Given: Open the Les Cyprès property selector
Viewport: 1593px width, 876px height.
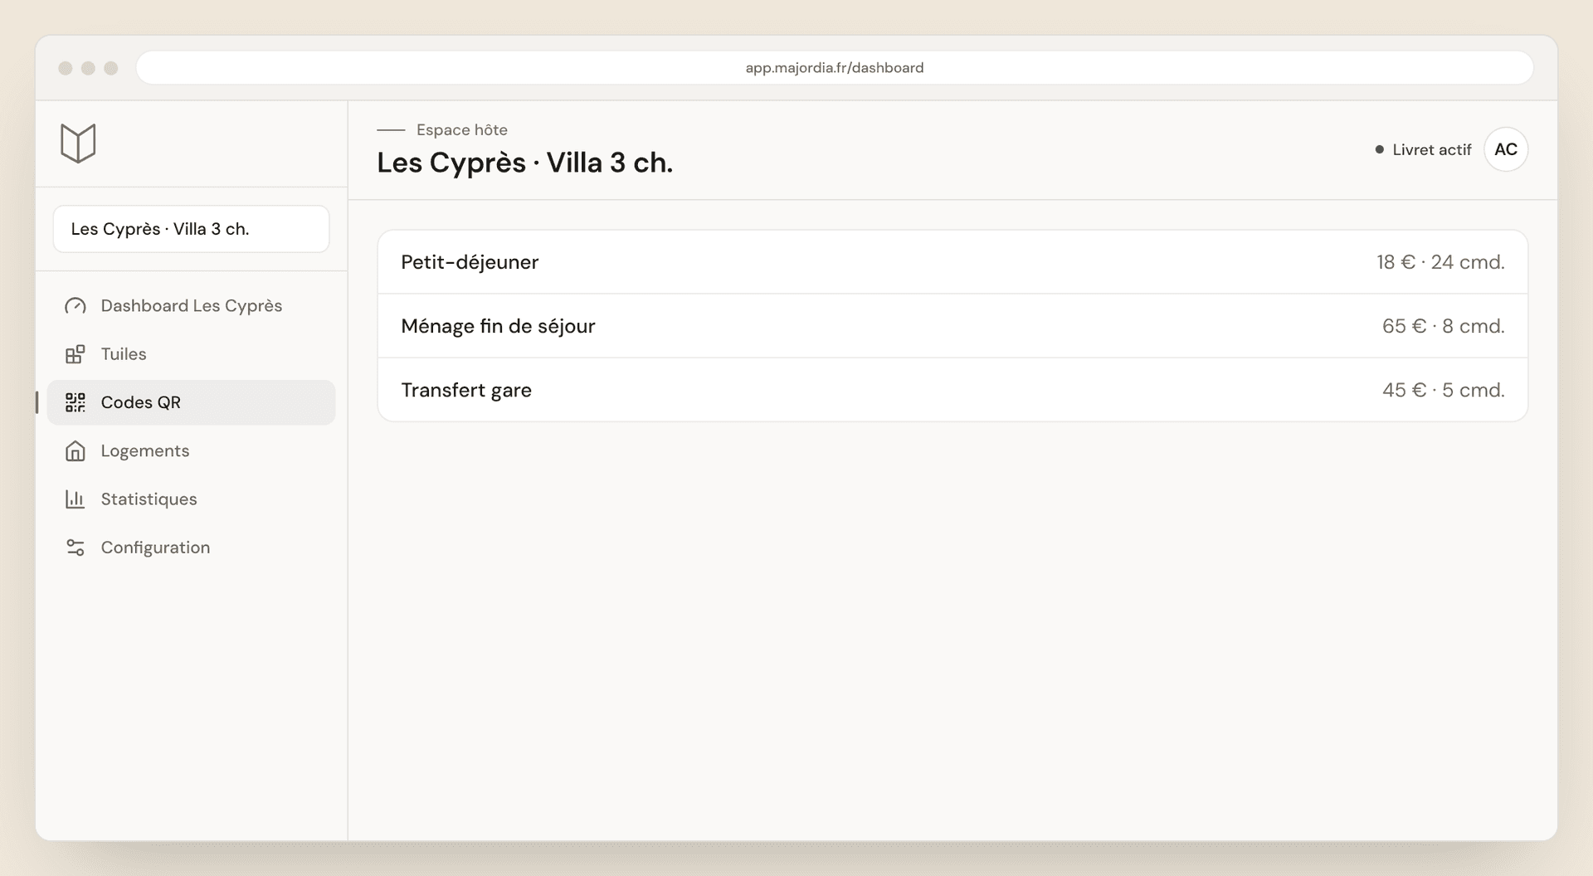Looking at the screenshot, I should pos(192,229).
